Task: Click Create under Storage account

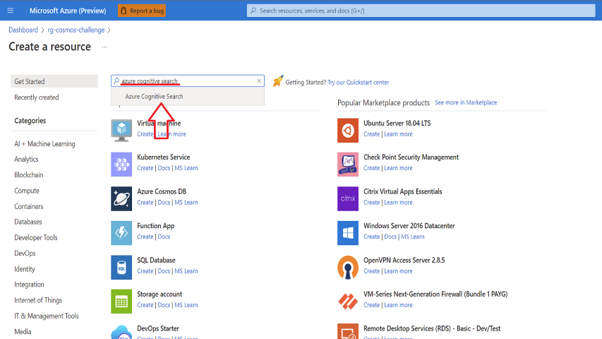Action: pyautogui.click(x=145, y=305)
